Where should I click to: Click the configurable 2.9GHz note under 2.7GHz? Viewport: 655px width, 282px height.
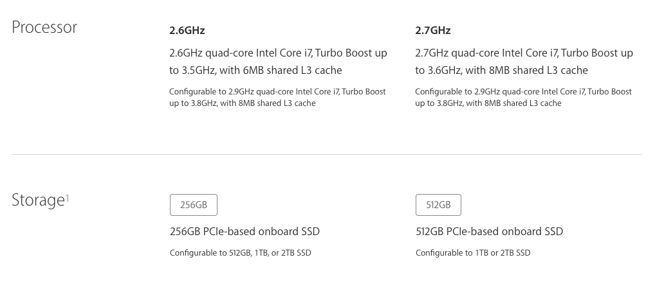coord(524,97)
